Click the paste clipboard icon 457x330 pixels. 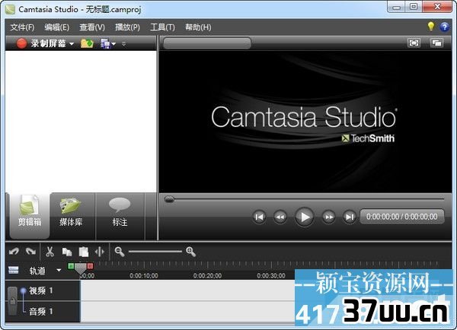[84, 252]
